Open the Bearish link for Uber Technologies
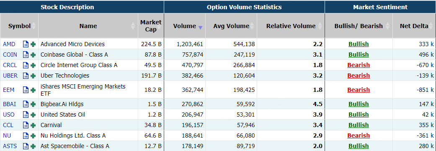436x151 pixels. tap(359, 76)
